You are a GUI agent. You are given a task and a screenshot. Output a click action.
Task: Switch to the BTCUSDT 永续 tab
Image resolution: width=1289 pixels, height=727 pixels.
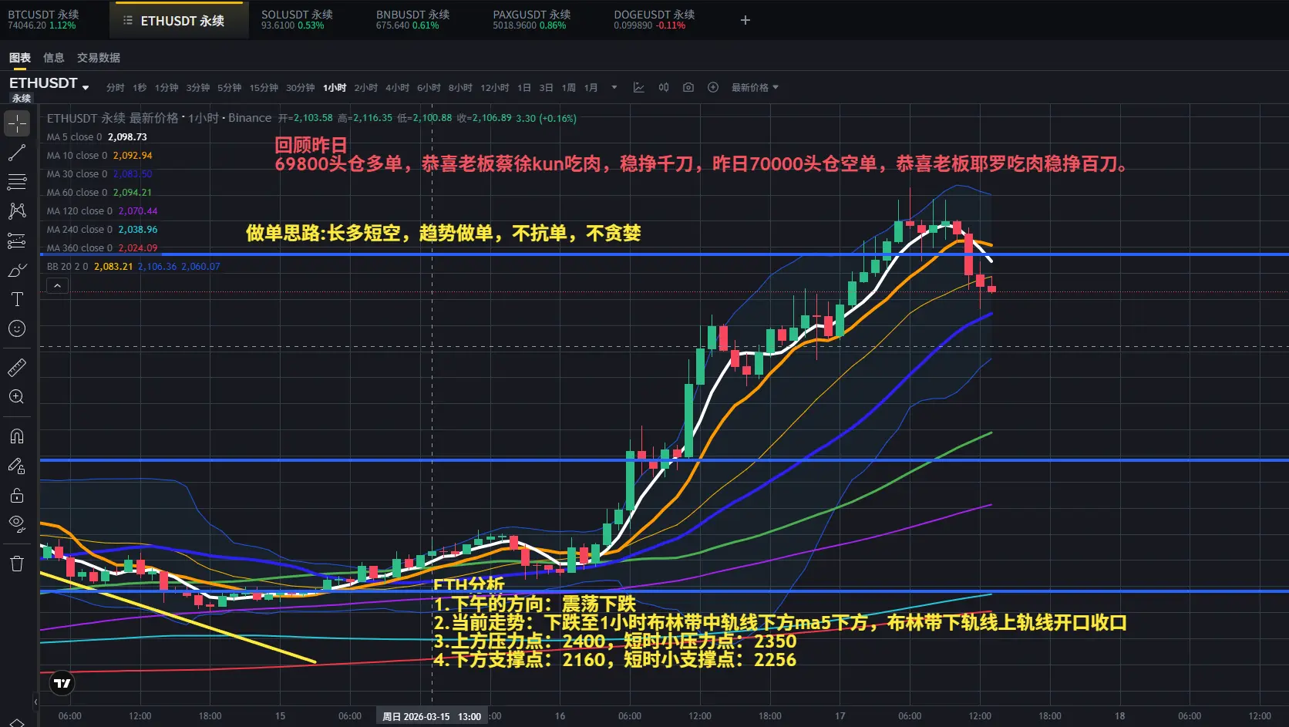[x=43, y=20]
